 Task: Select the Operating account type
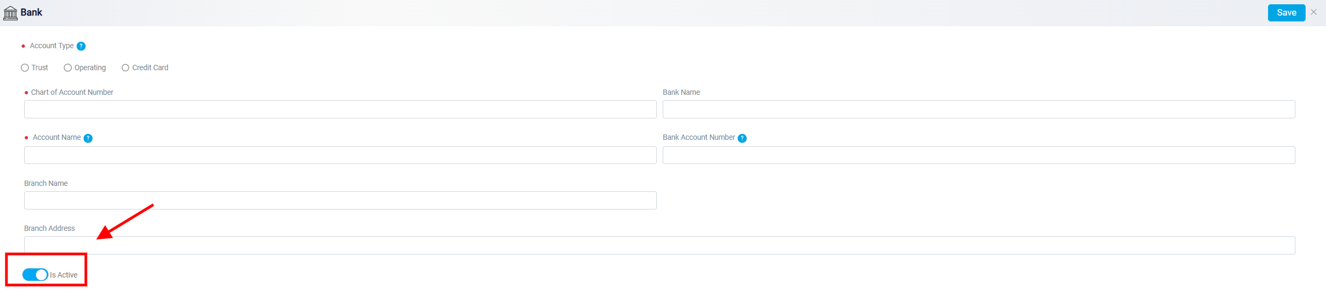coord(68,68)
